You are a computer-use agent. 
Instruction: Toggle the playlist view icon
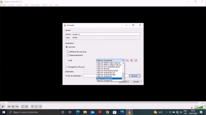click(x=32, y=106)
